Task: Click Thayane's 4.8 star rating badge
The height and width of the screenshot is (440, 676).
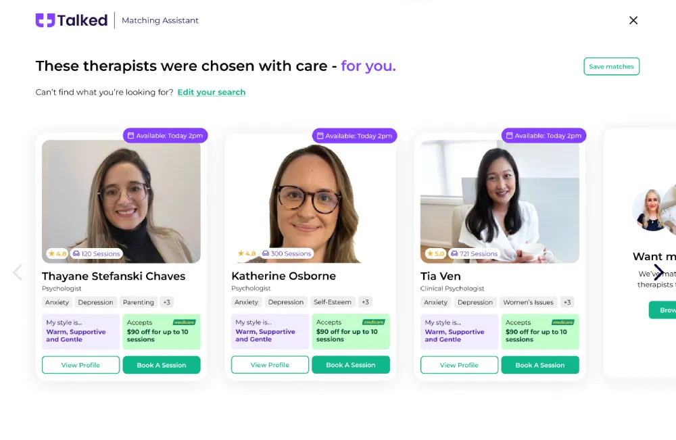Action: click(57, 254)
